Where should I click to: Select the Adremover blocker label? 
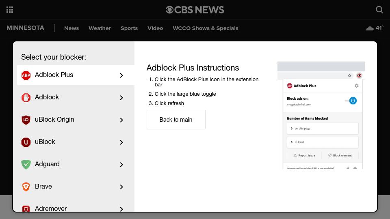[51, 208]
